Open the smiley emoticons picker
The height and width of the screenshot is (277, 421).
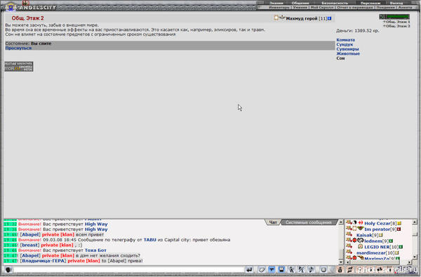pos(323,269)
